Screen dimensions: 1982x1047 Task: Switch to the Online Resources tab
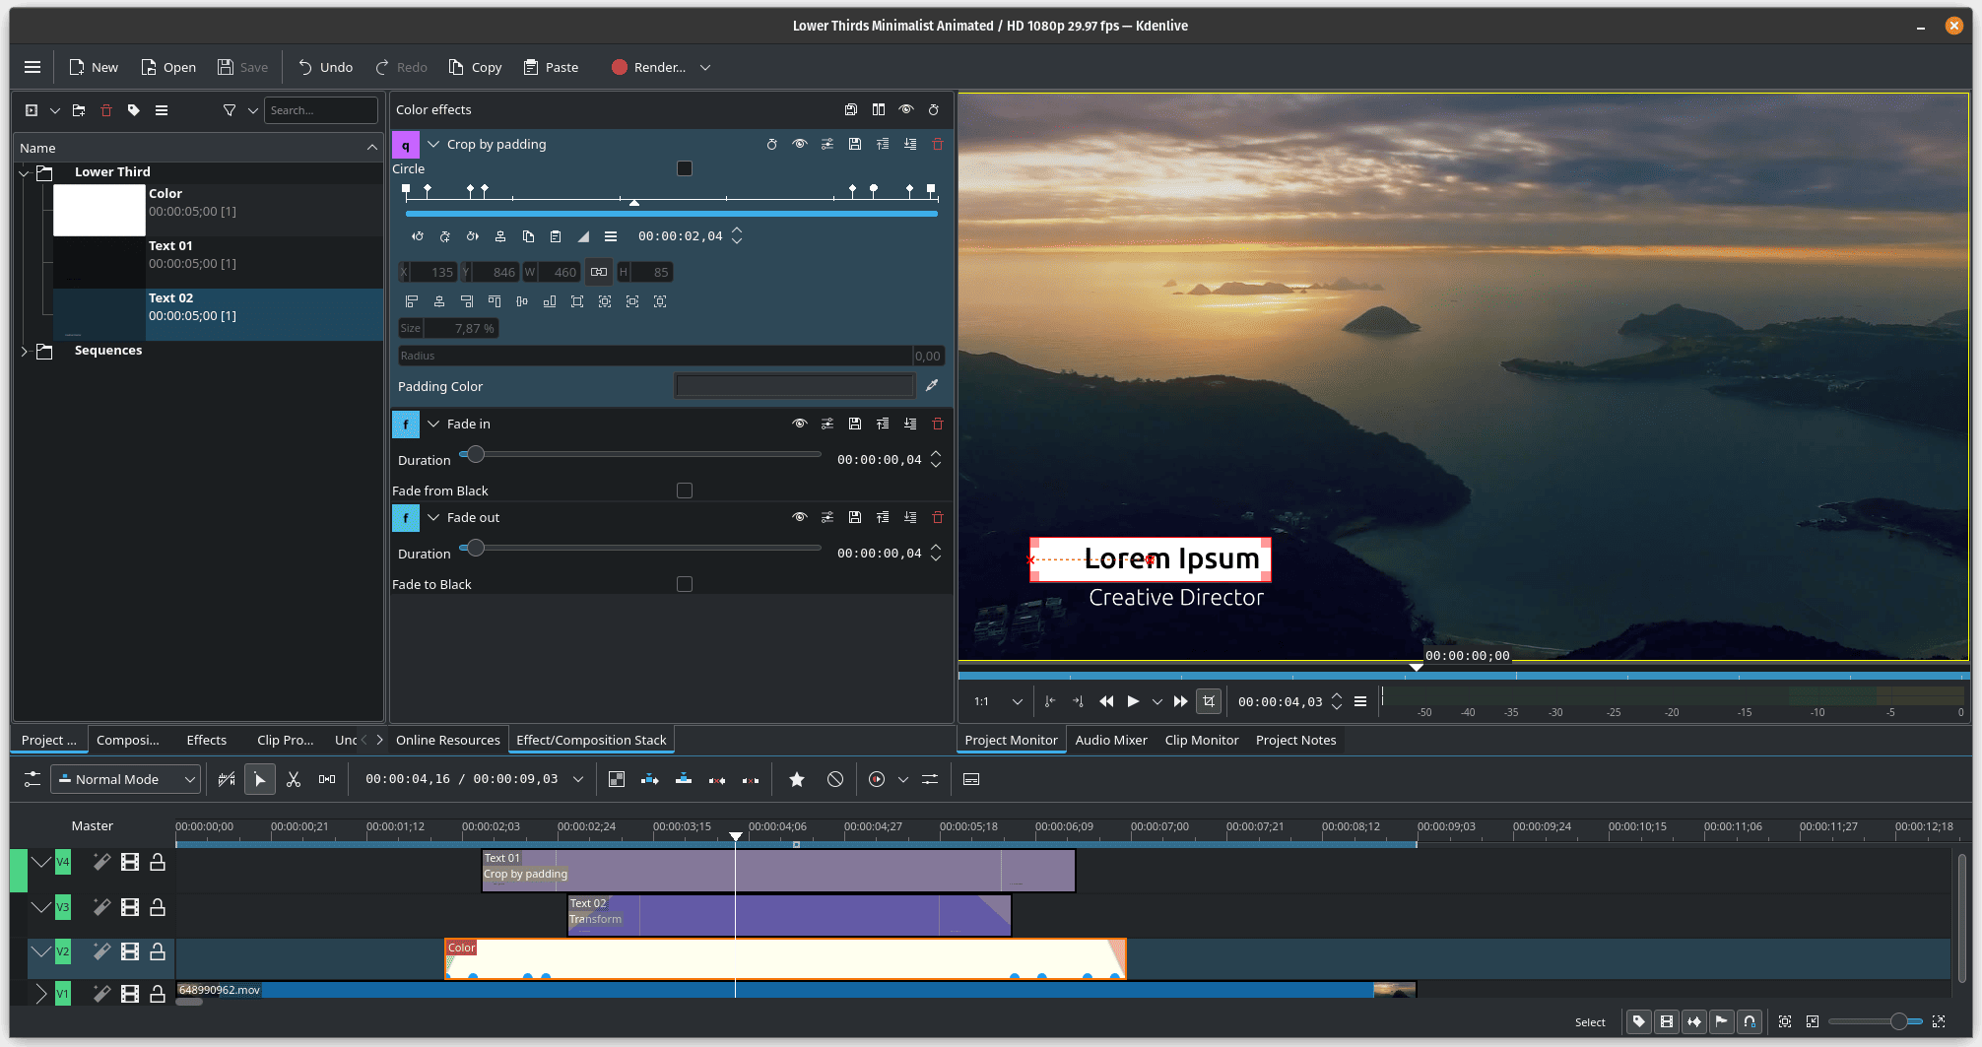coord(448,740)
